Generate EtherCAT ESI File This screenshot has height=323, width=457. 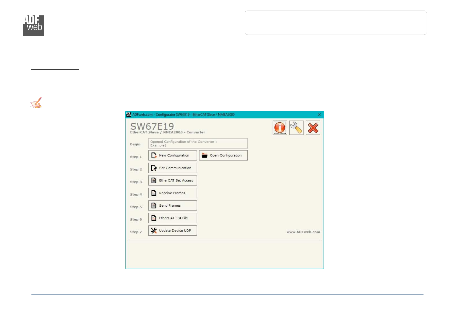pos(172,218)
